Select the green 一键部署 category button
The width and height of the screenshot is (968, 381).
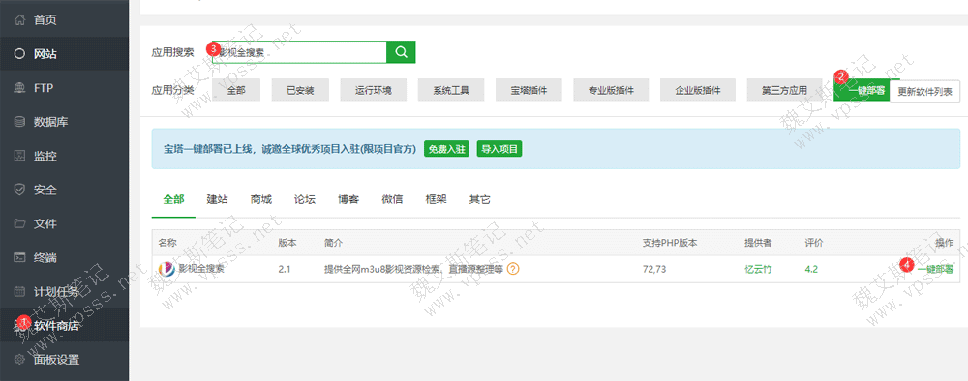(x=862, y=91)
